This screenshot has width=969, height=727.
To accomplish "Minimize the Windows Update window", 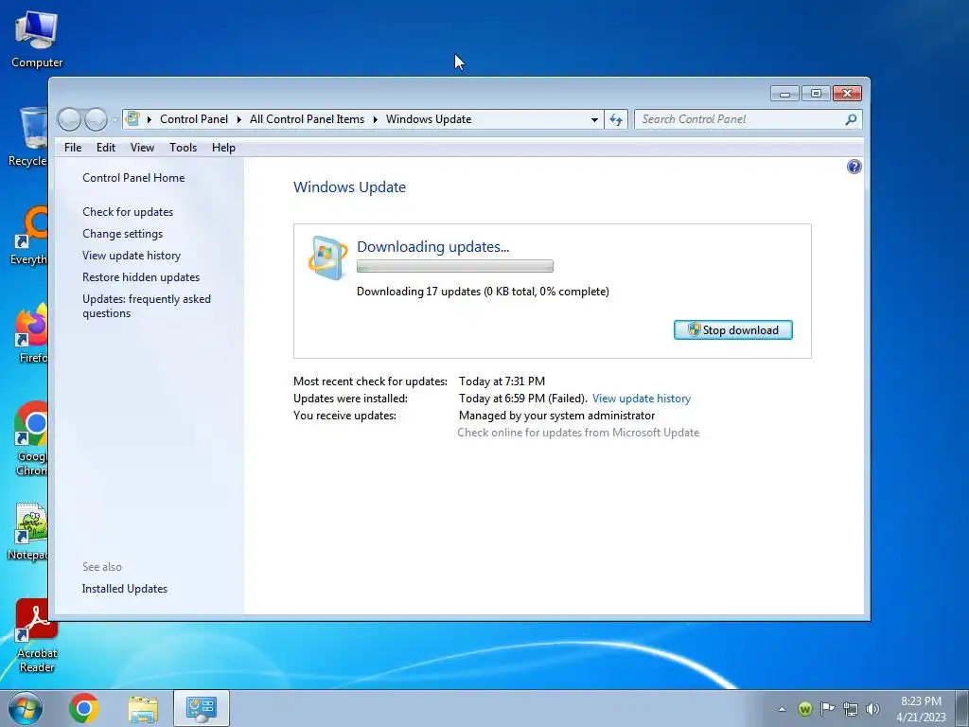I will pyautogui.click(x=784, y=94).
